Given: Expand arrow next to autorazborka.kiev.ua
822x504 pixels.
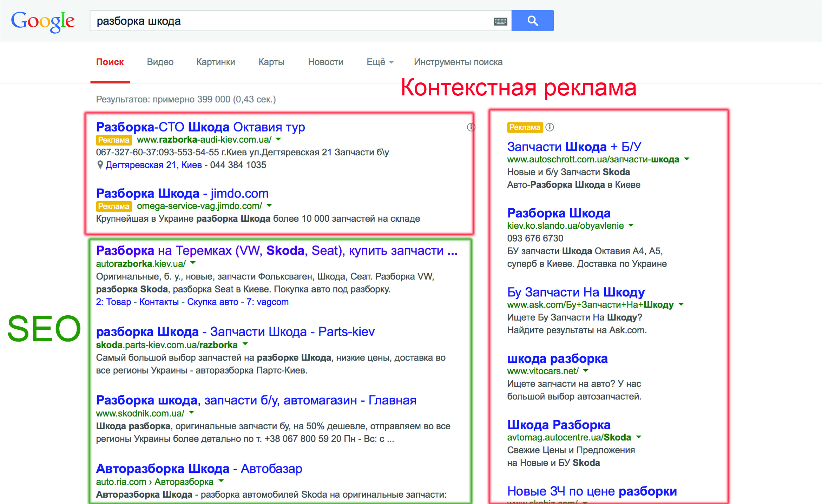Looking at the screenshot, I should 193,263.
